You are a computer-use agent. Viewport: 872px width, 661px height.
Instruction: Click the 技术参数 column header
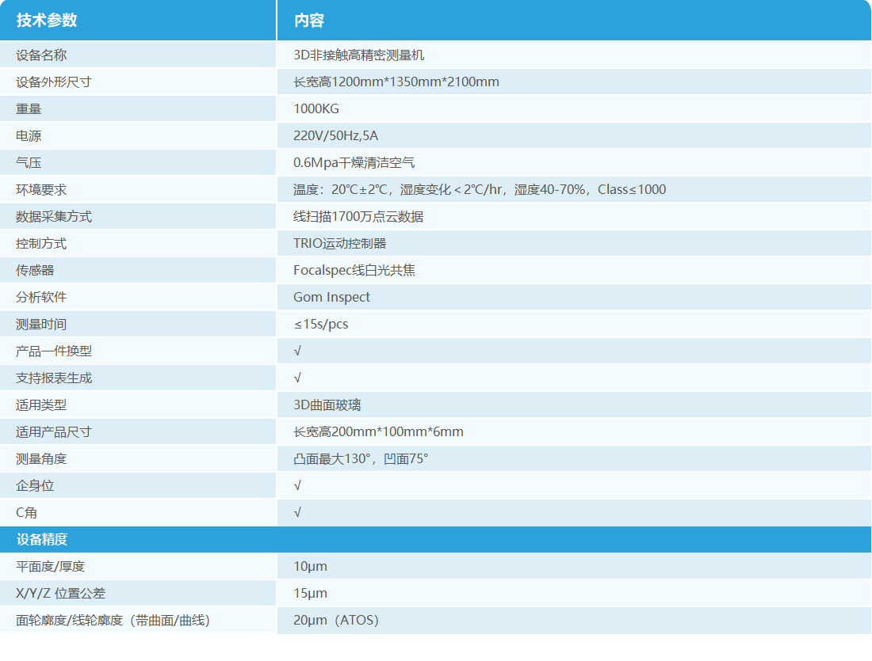tap(47, 21)
